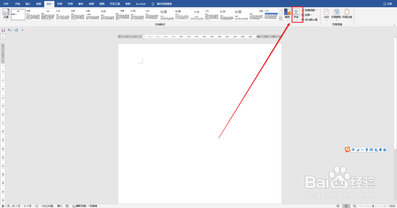
Task: Select the 设计 tab
Action: [x=49, y=4]
